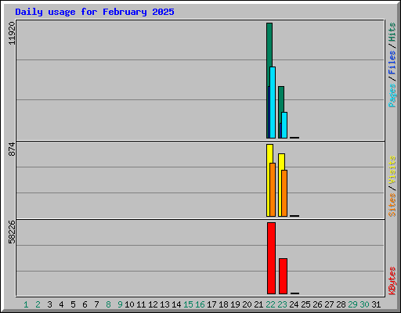Click day 15 on the x-axis
Viewport: 401px width, 313px height.
(x=188, y=304)
